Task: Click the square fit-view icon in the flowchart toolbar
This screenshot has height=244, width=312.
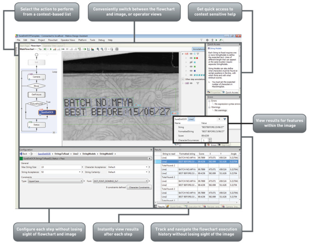Action: pos(106,49)
